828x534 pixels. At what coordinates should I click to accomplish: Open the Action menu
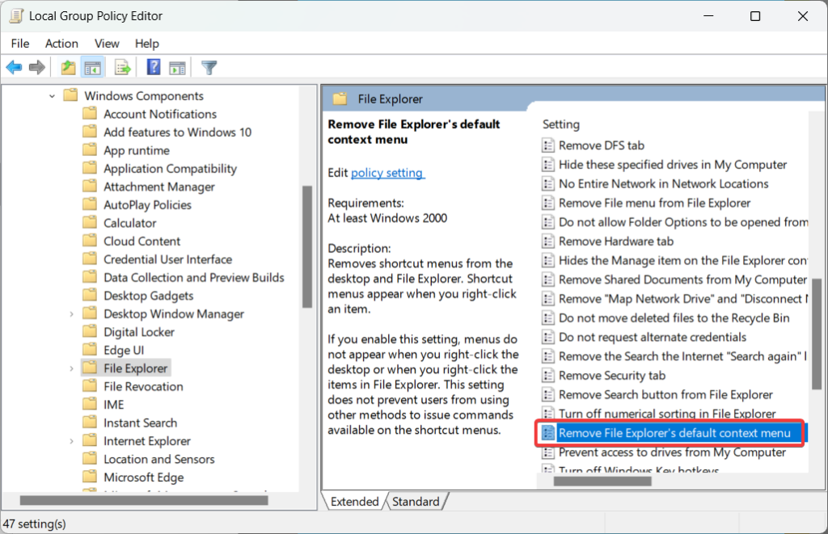click(61, 43)
